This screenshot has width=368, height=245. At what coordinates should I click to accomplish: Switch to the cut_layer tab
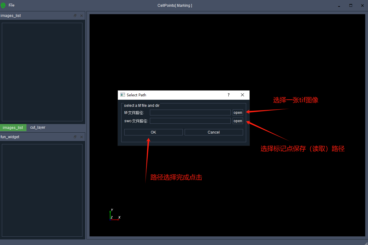(38, 127)
